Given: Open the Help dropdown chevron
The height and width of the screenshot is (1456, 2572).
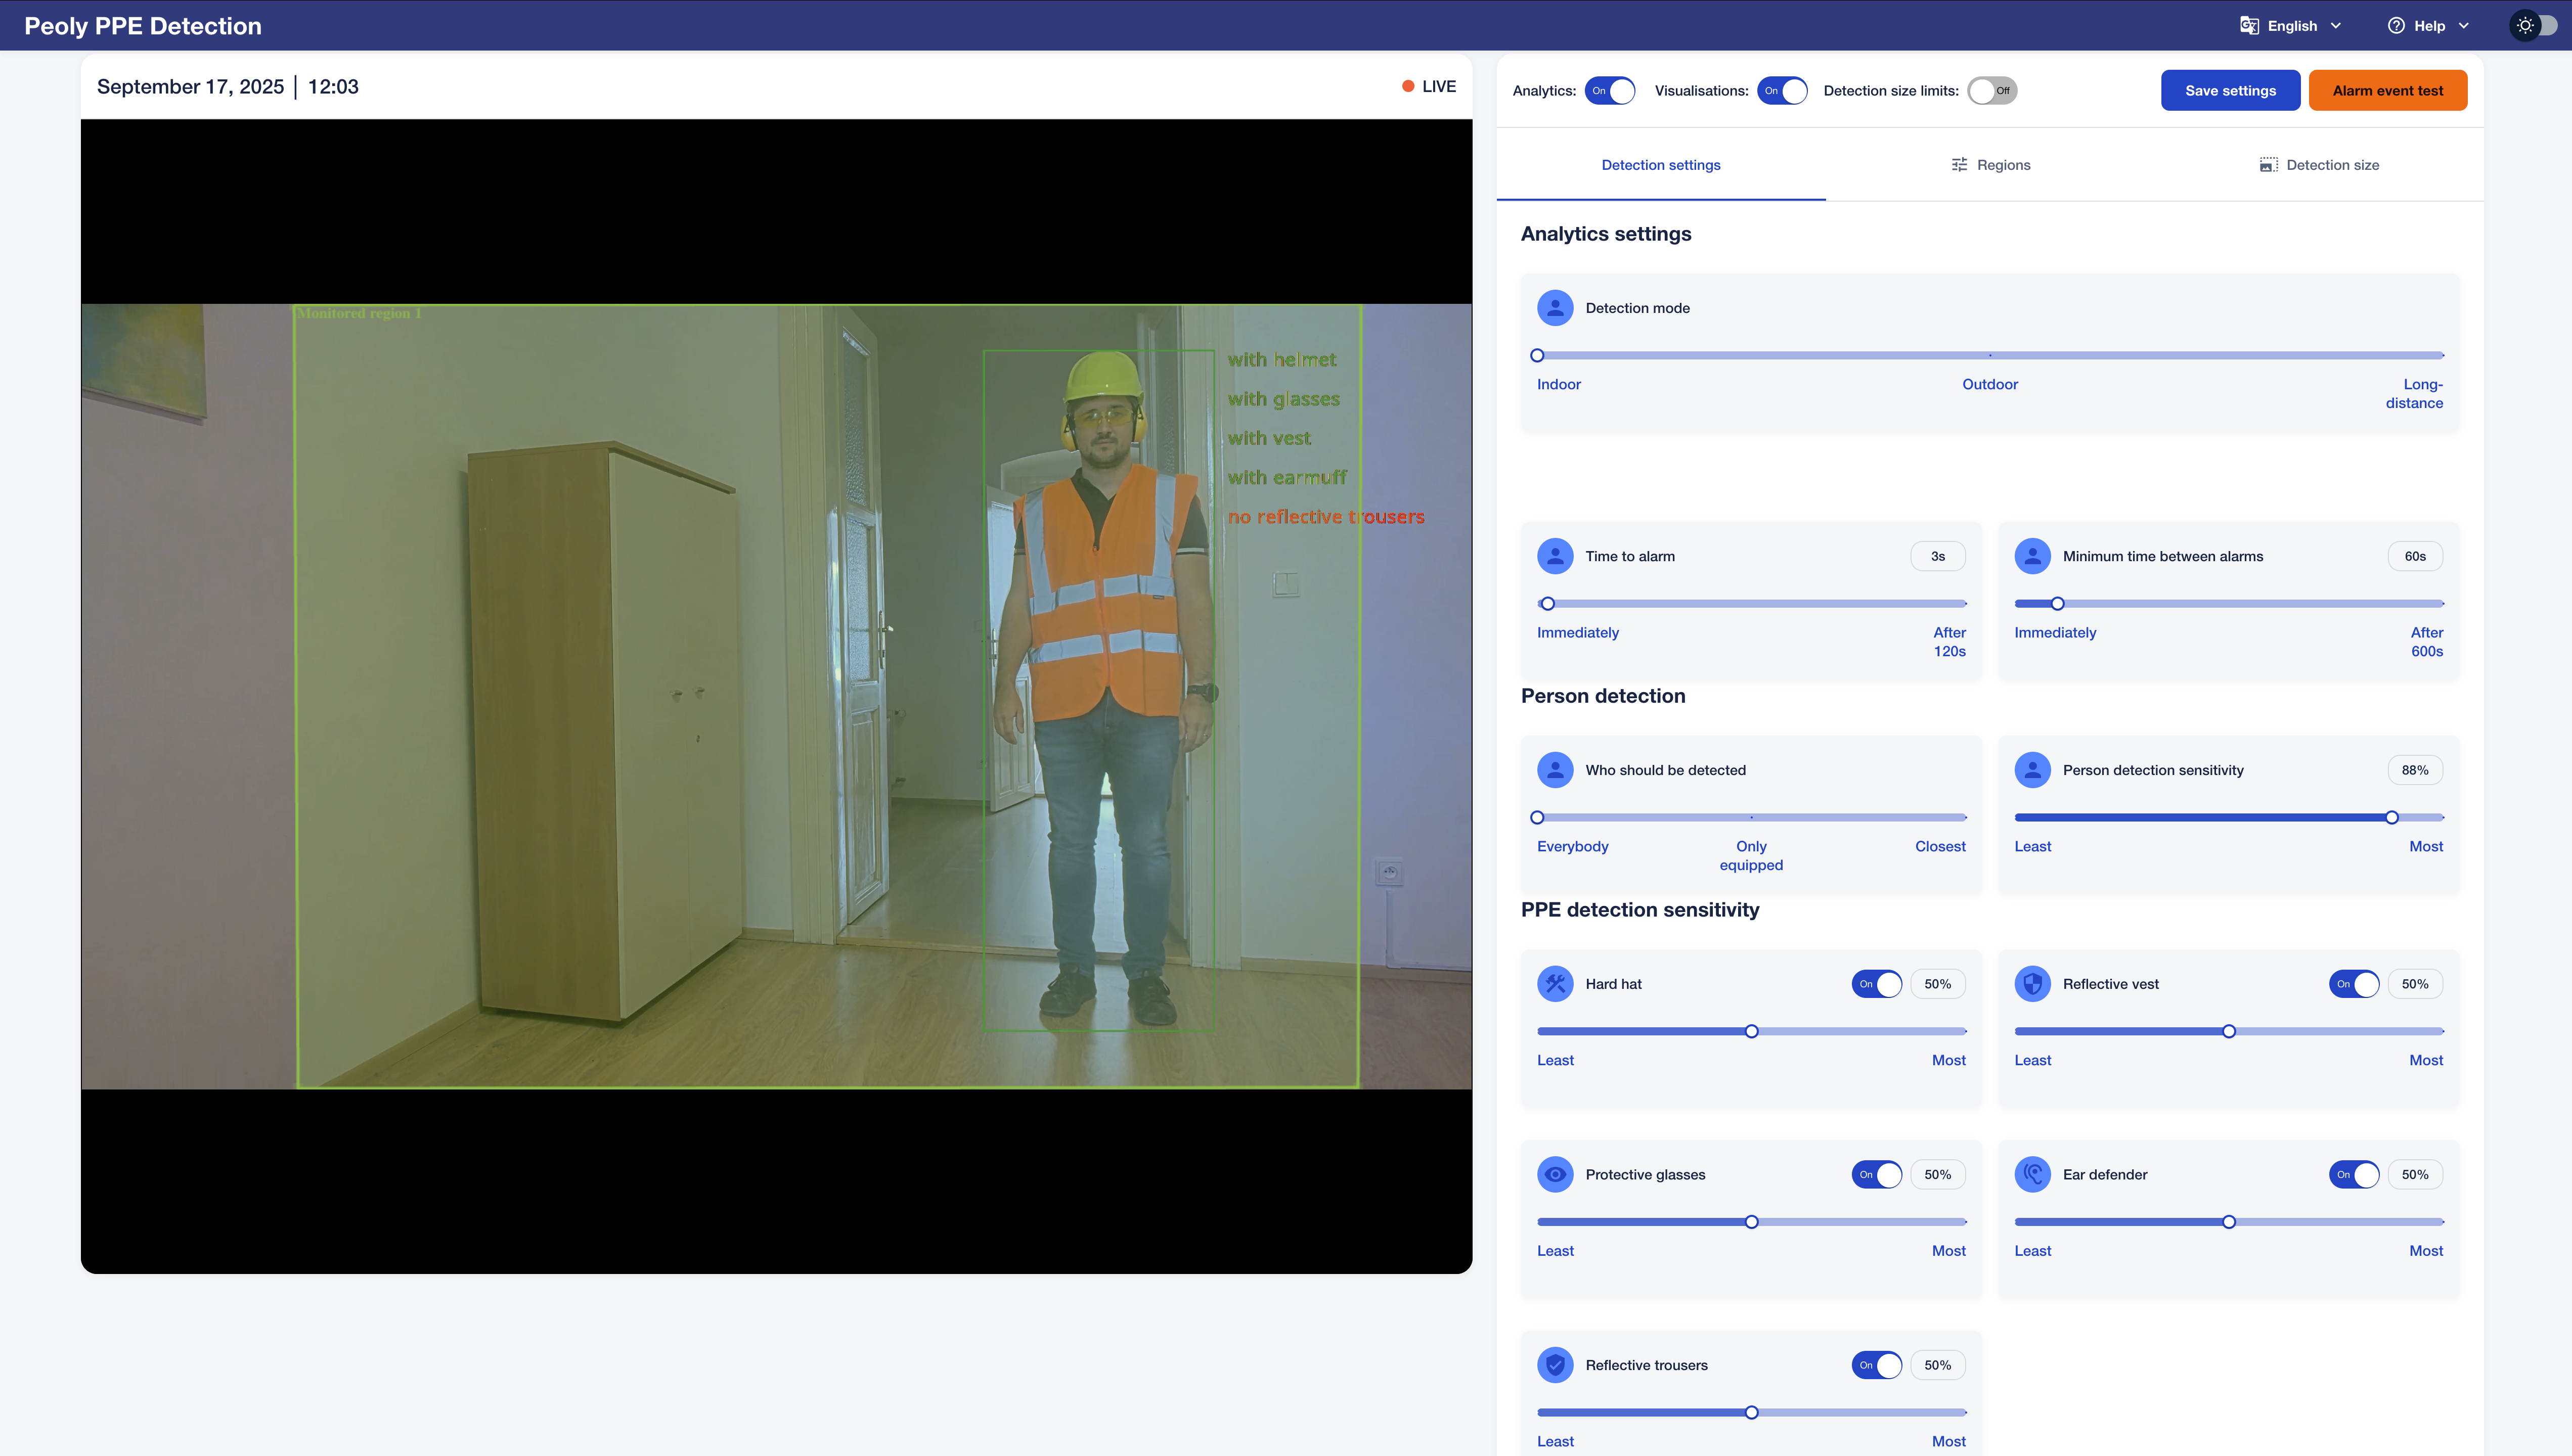Looking at the screenshot, I should 2464,26.
